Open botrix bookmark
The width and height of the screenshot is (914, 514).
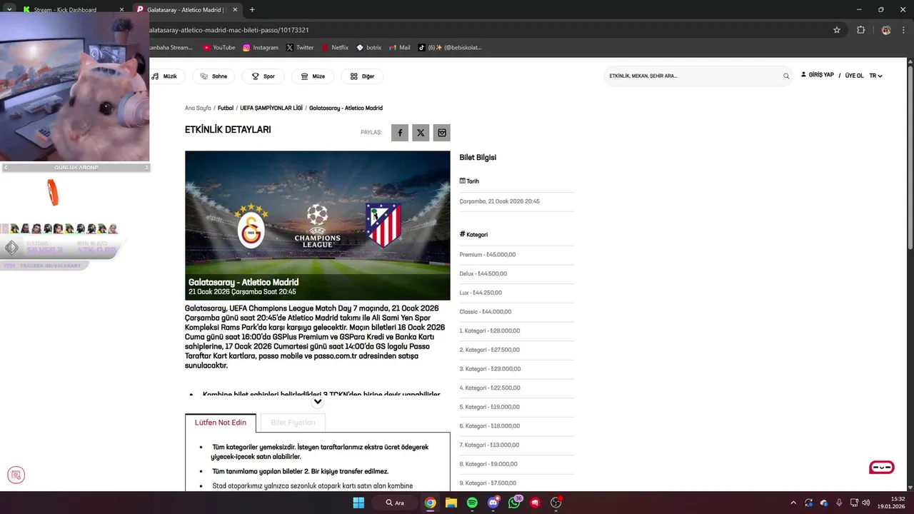pos(369,48)
